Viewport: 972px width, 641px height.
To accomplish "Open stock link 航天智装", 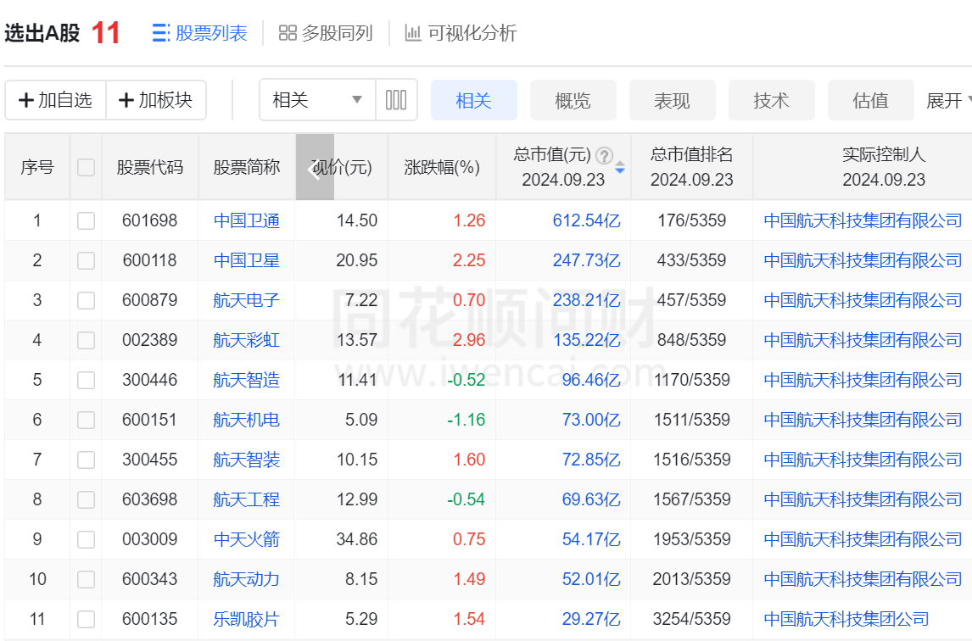I will click(x=247, y=460).
